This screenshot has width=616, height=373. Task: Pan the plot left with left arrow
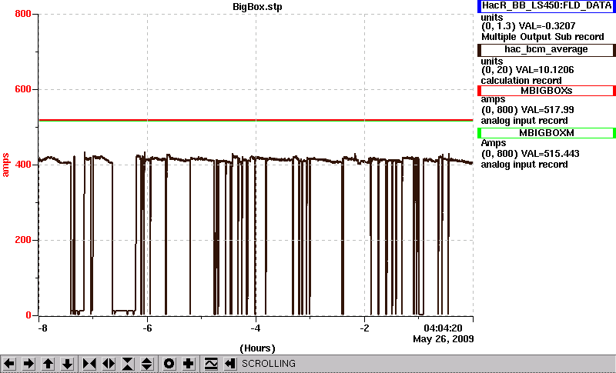[x=9, y=364]
